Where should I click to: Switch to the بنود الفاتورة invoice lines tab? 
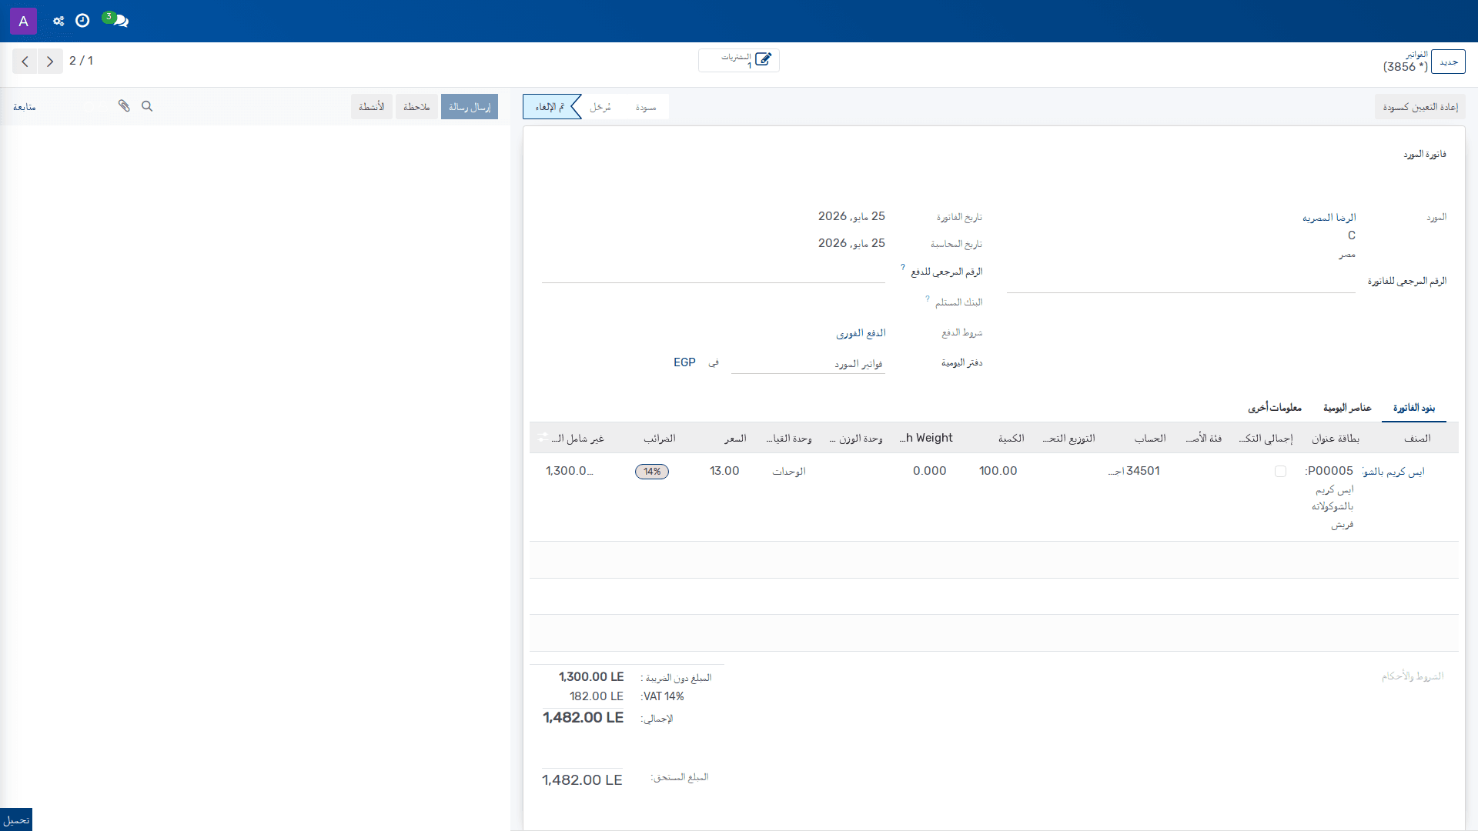tap(1414, 408)
